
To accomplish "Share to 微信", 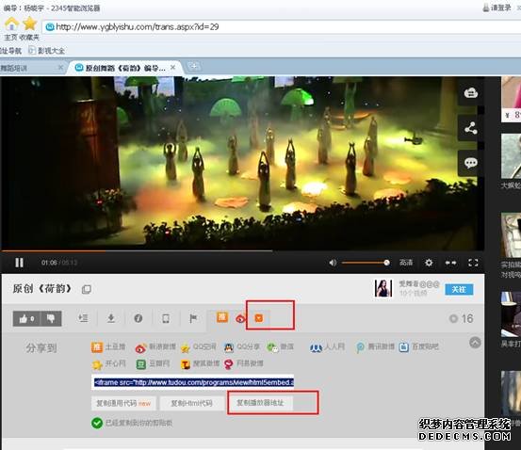I will [x=281, y=347].
